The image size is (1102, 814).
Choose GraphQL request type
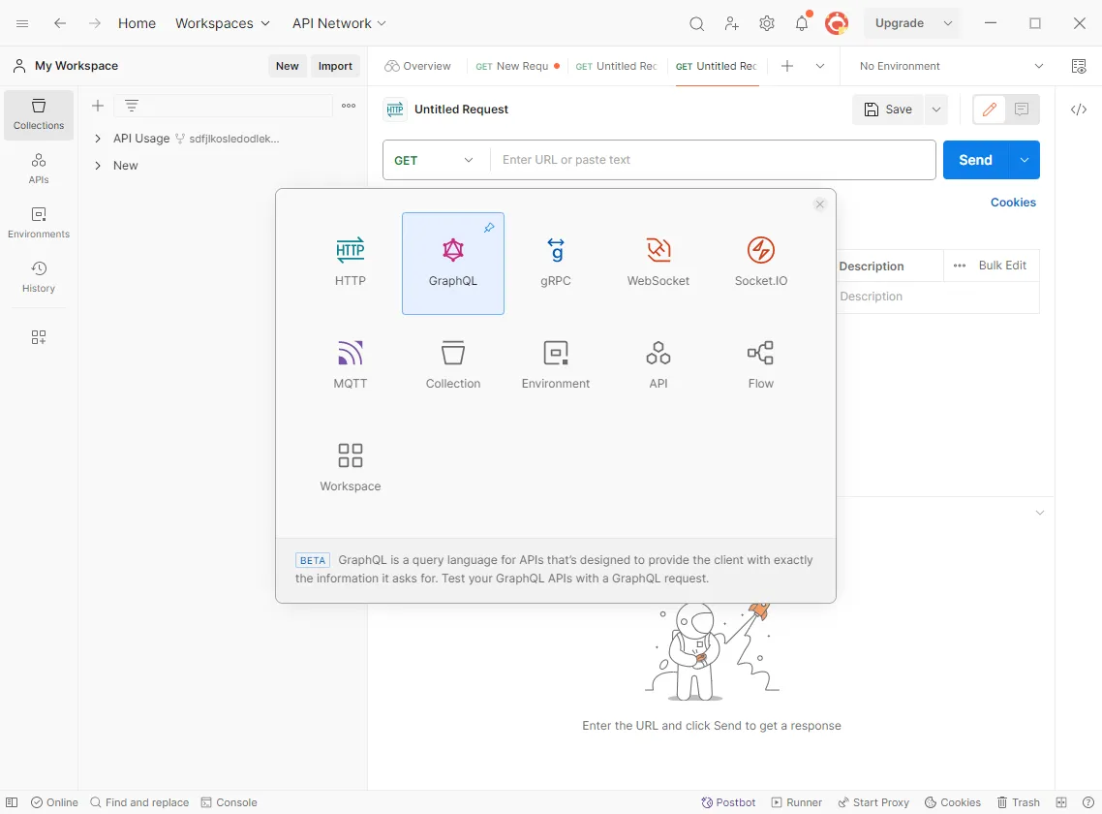(452, 264)
